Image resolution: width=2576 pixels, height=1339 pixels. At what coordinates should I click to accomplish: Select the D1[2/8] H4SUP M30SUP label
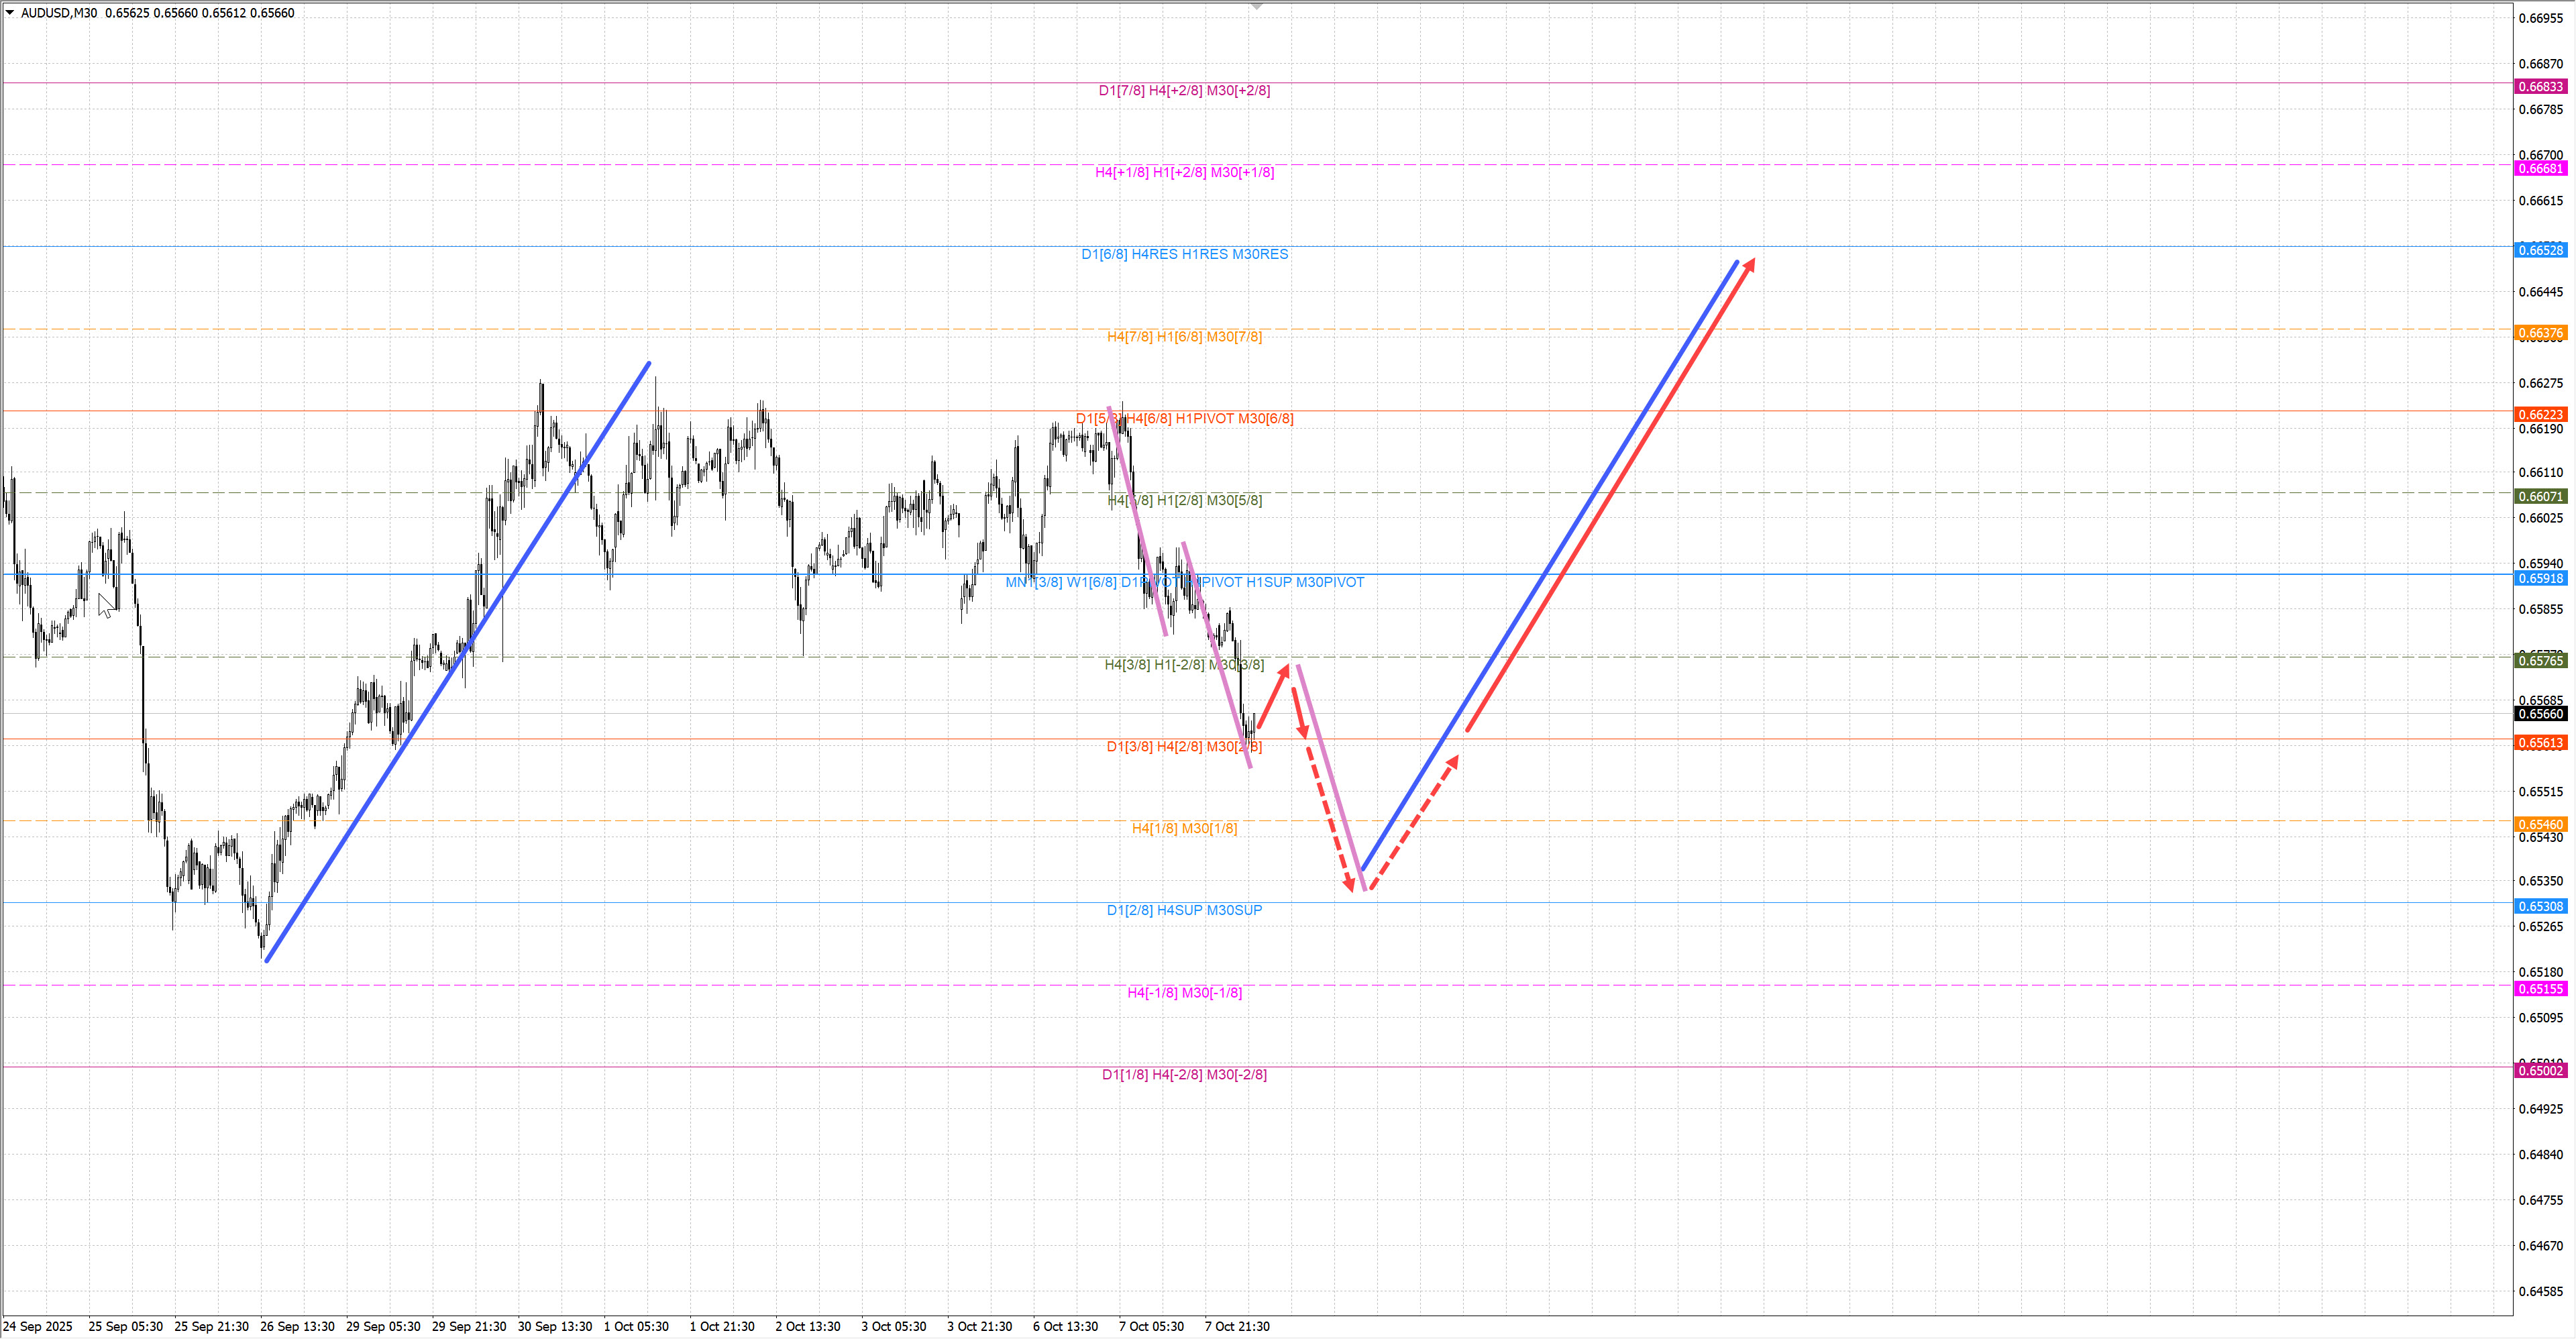[x=1184, y=910]
